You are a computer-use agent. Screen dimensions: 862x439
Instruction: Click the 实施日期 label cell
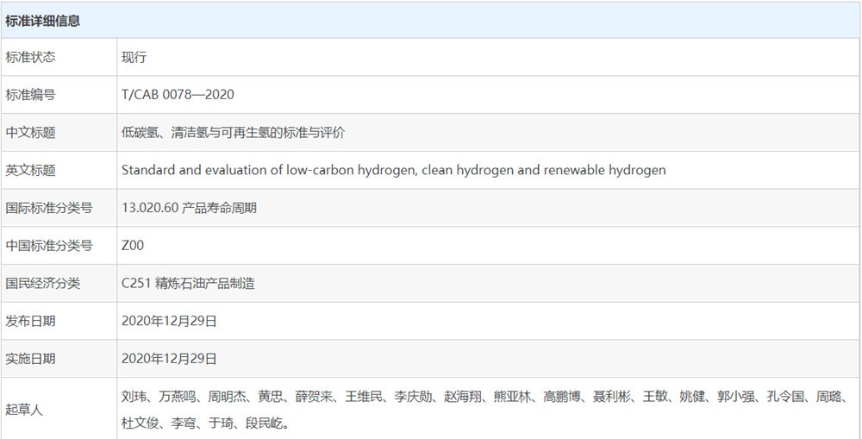(x=31, y=358)
